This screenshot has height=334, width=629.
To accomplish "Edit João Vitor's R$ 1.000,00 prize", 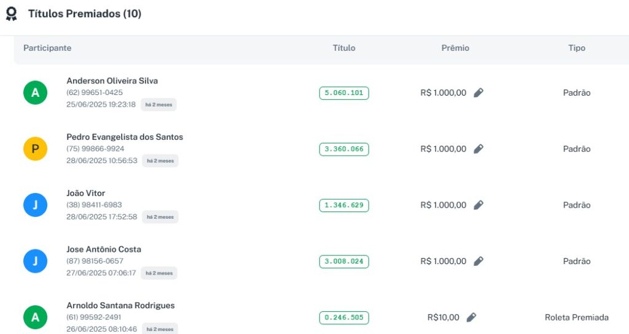I will [x=479, y=205].
